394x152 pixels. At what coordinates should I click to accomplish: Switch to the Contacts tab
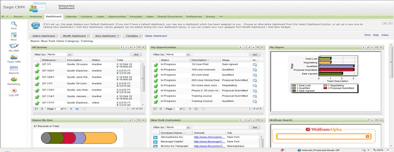coord(87,16)
